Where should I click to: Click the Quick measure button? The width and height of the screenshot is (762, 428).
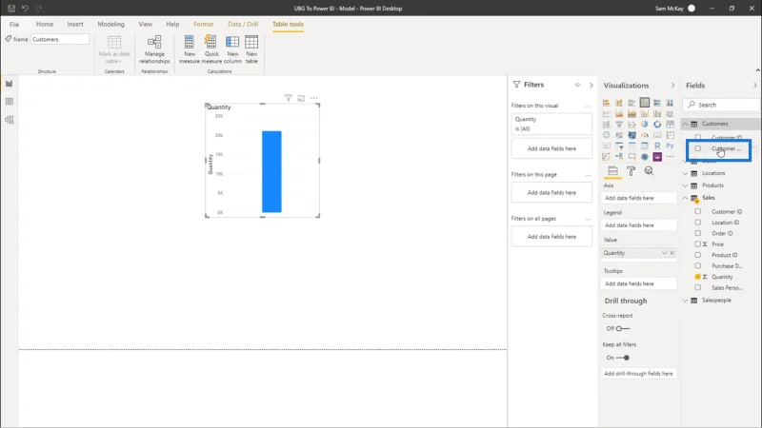click(211, 49)
